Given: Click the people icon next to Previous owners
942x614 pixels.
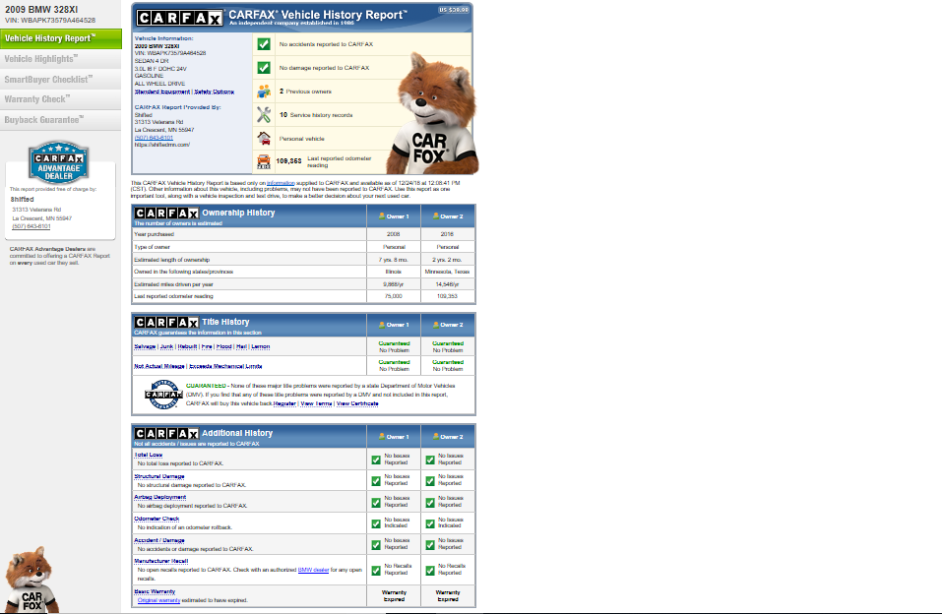Looking at the screenshot, I should (264, 92).
